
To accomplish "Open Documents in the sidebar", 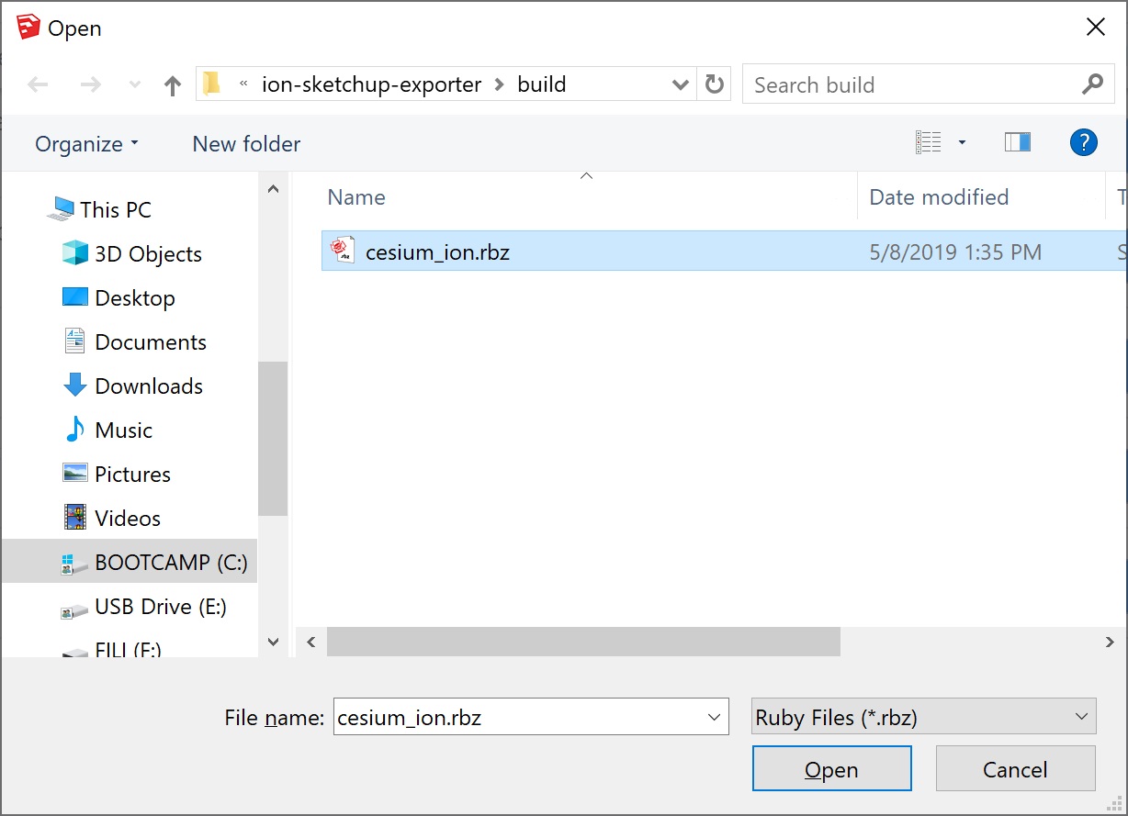I will click(151, 341).
